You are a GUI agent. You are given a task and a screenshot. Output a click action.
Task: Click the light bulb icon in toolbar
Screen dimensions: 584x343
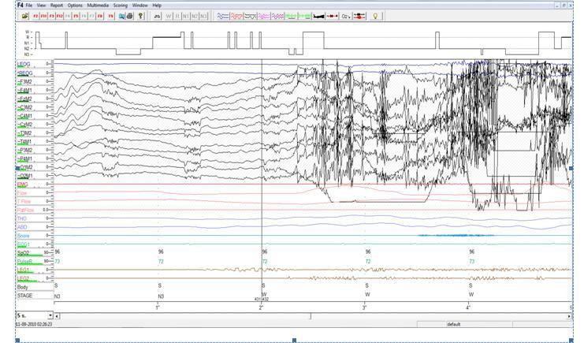tap(375, 16)
